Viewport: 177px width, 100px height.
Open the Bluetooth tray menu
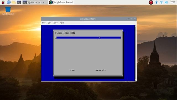tap(157, 2)
